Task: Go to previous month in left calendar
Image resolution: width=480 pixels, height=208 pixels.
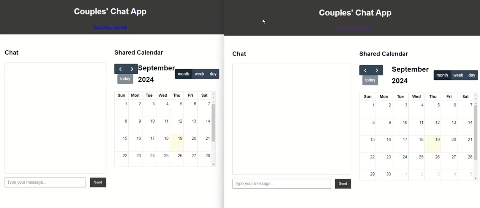Action: pos(120,69)
